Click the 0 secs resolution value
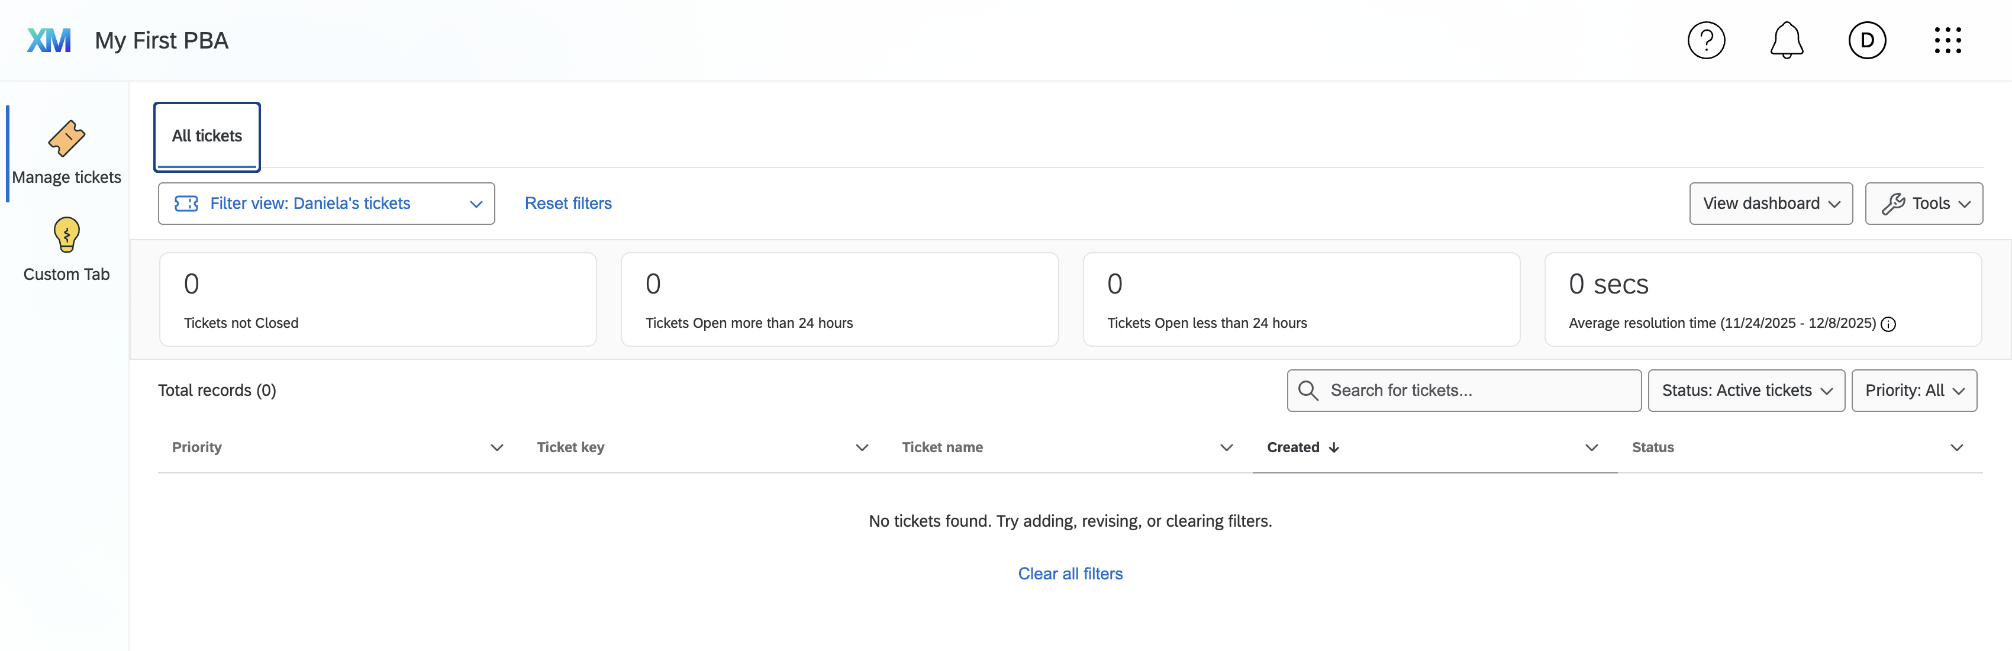 coord(1608,283)
